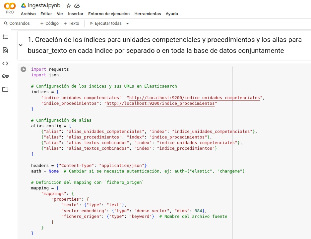Screen dimensions: 311x239
Task: Go to Colab Pro home logo
Action: pyautogui.click(x=10, y=8)
